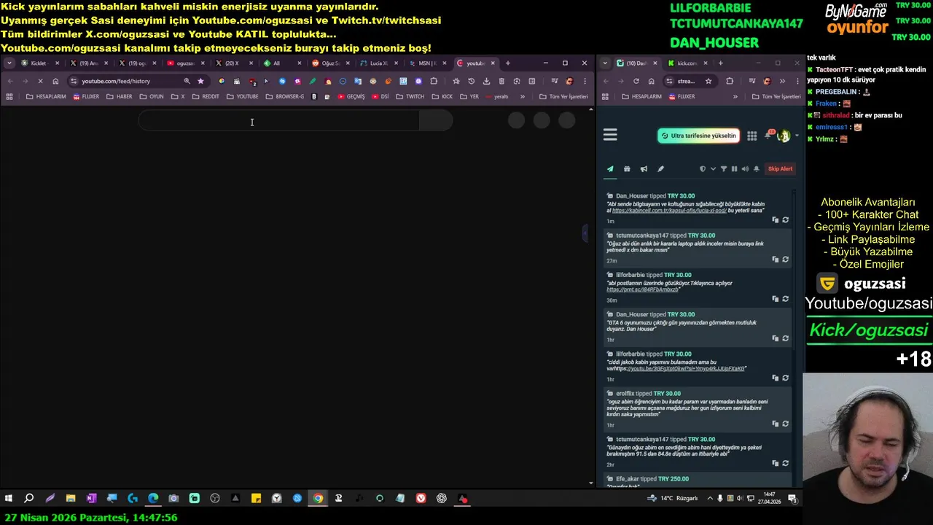The height and width of the screenshot is (525, 933).
Task: Open the HABER bookmarks folder
Action: tap(120, 96)
